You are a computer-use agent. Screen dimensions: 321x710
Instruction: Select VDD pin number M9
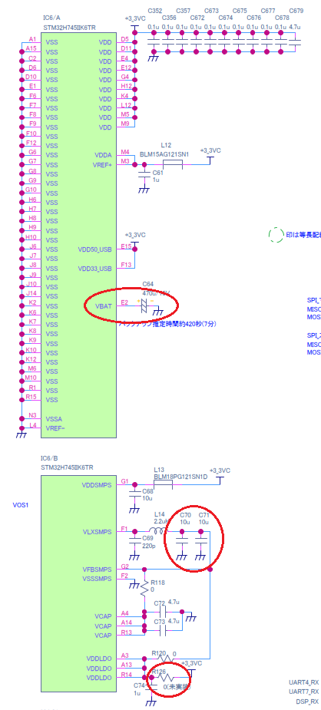125,124
